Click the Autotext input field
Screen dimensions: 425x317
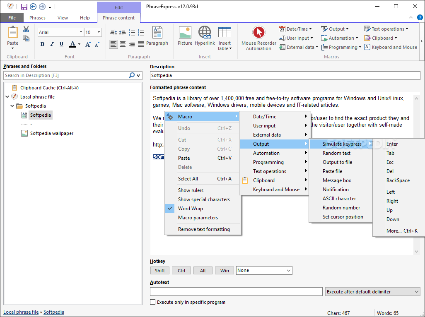coord(236,292)
